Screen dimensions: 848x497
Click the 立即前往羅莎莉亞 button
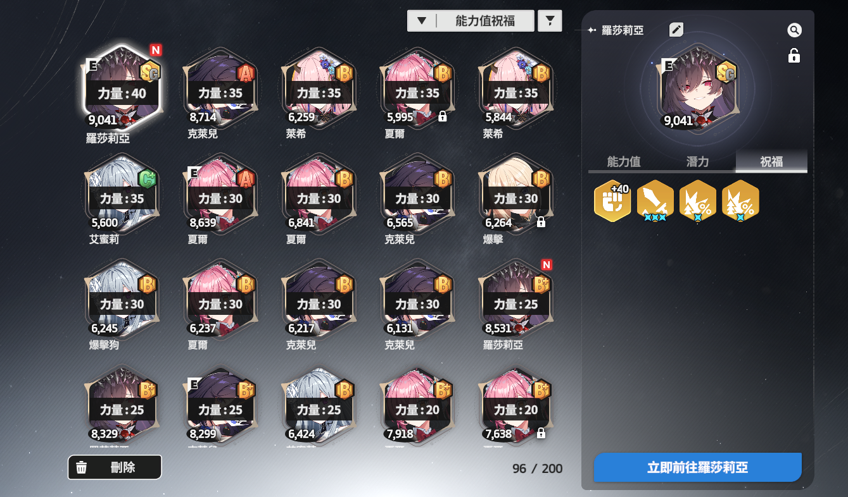[697, 468]
